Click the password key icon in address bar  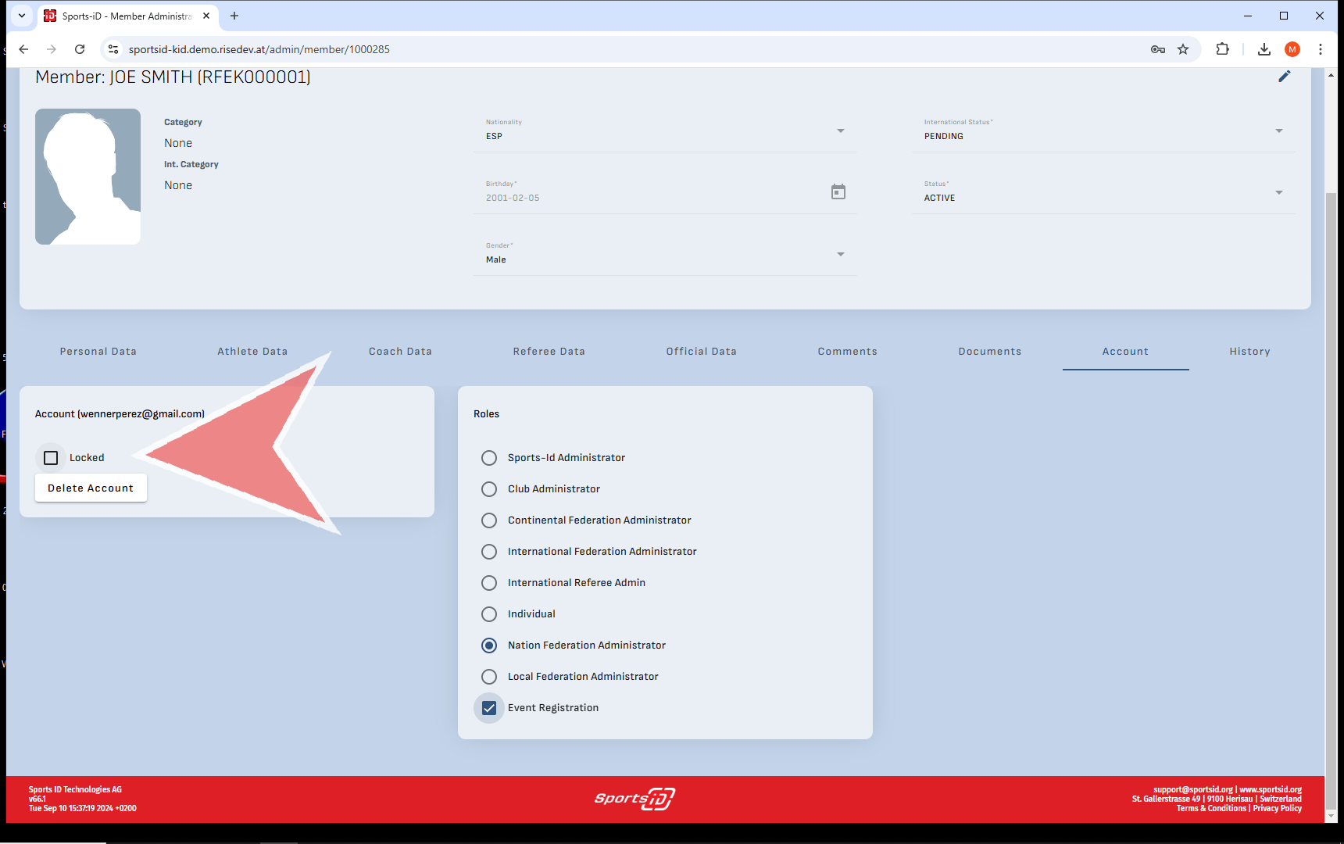(1157, 49)
